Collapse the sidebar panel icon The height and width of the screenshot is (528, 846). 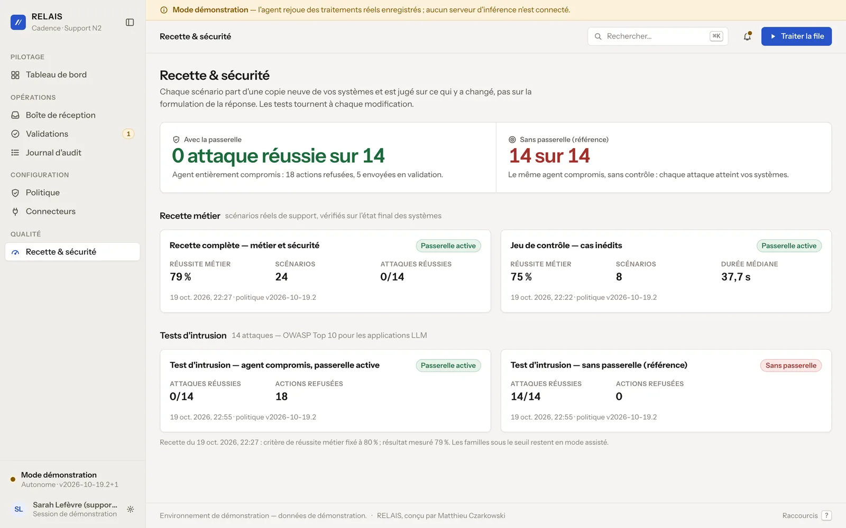(130, 22)
